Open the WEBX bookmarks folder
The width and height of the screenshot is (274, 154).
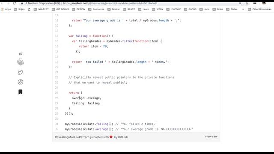[158, 9]
